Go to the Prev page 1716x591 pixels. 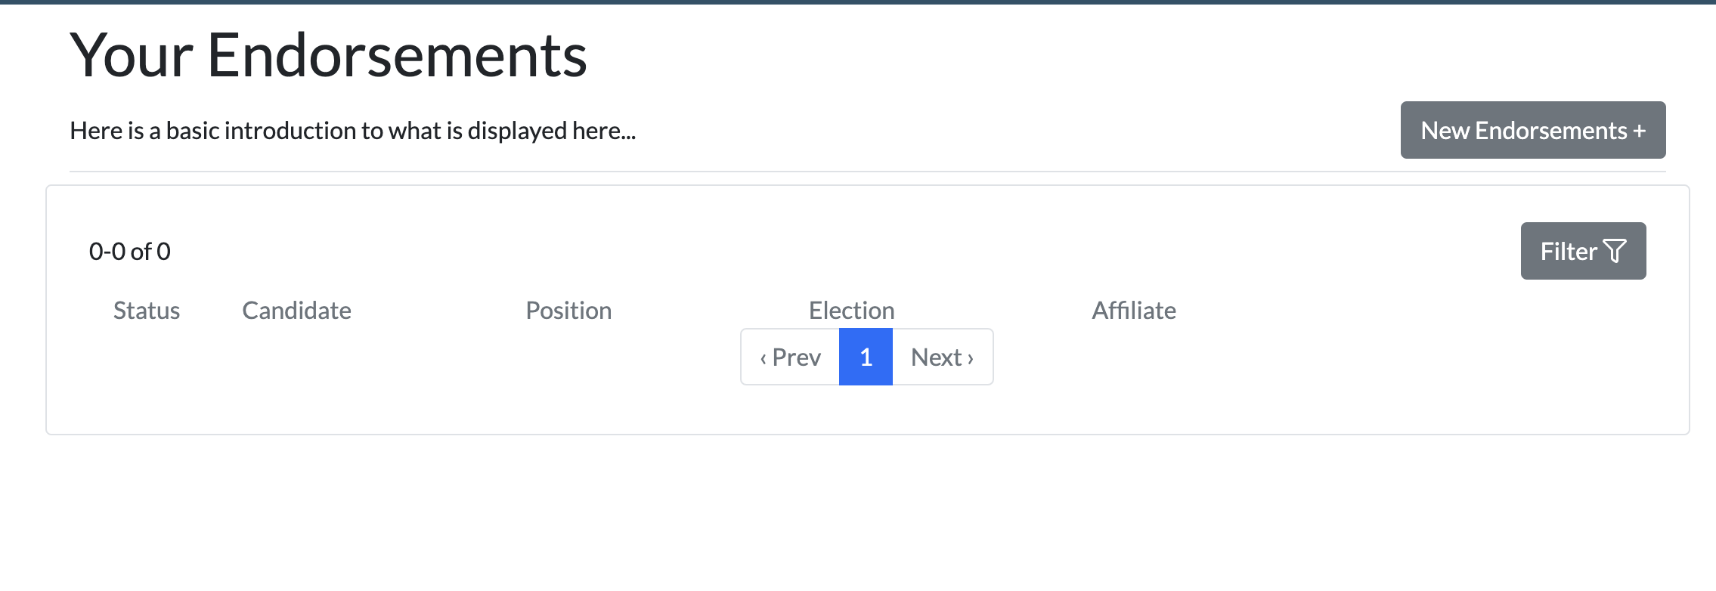coord(790,357)
